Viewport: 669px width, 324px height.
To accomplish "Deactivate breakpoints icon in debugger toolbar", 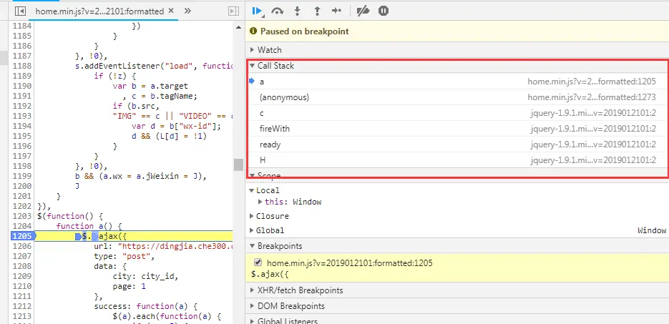I will (363, 11).
